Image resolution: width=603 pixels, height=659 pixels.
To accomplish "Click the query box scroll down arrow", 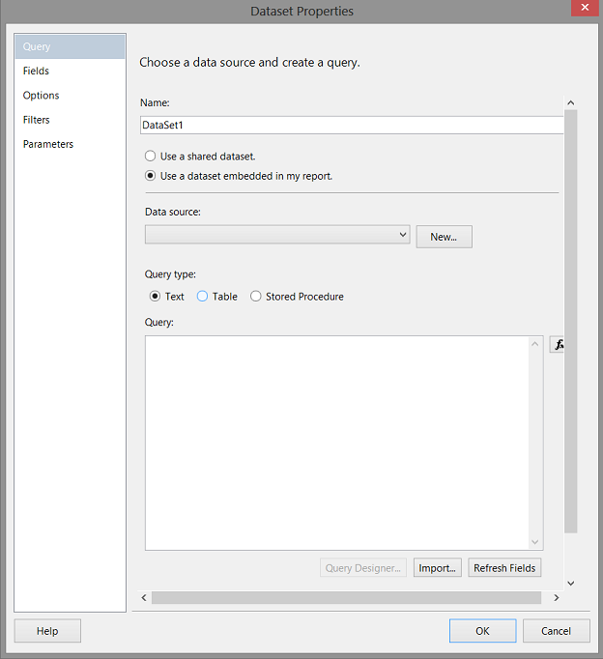I will click(x=535, y=542).
